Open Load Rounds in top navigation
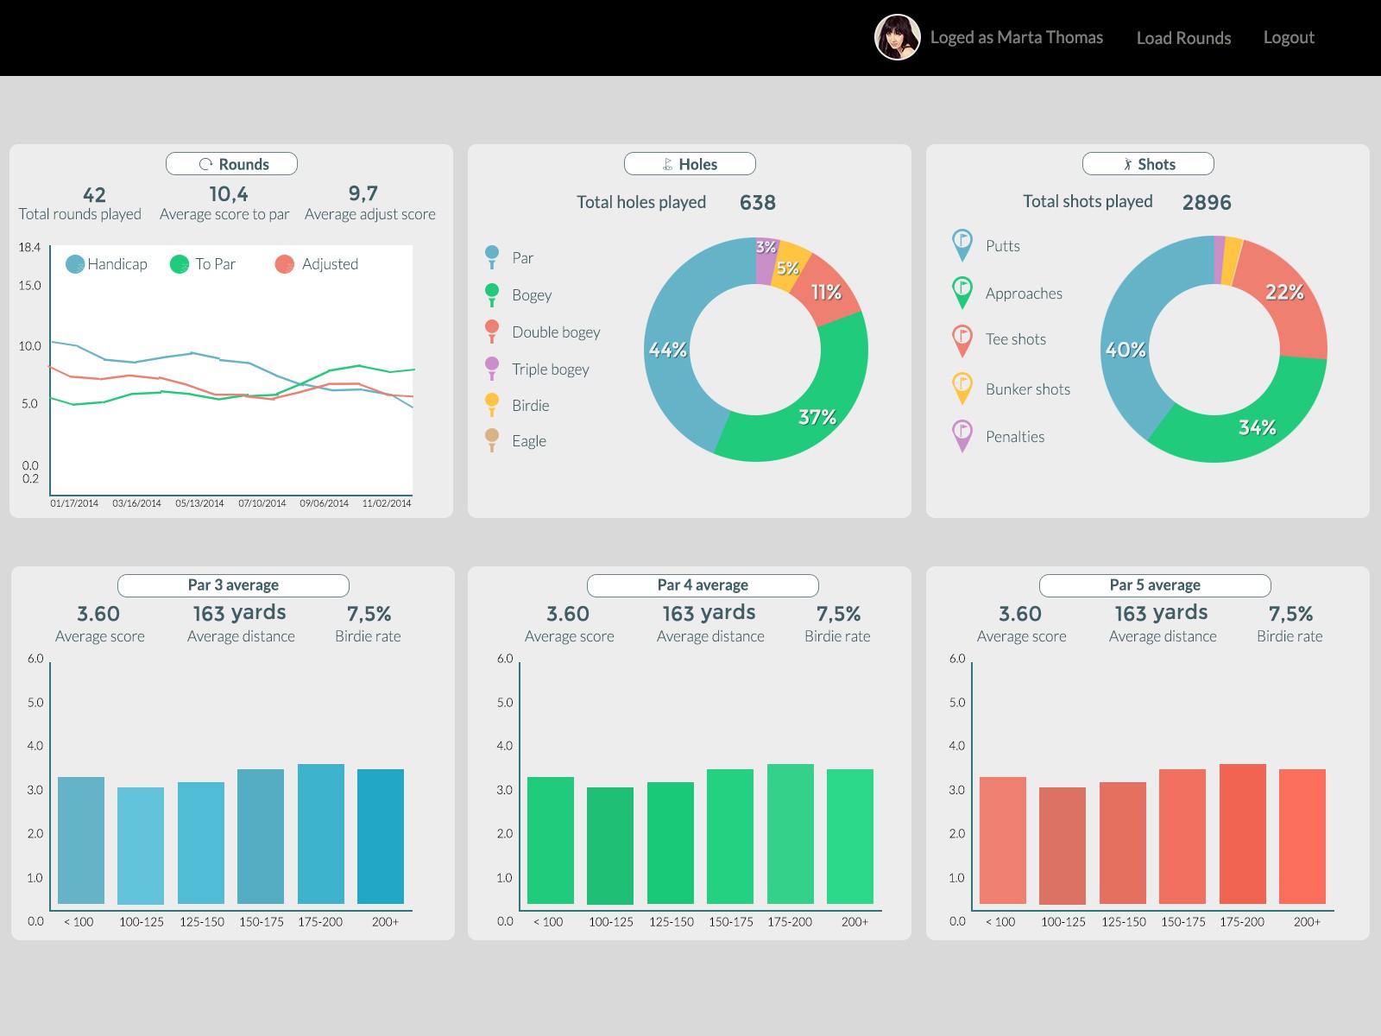Image resolution: width=1381 pixels, height=1036 pixels. click(x=1183, y=38)
